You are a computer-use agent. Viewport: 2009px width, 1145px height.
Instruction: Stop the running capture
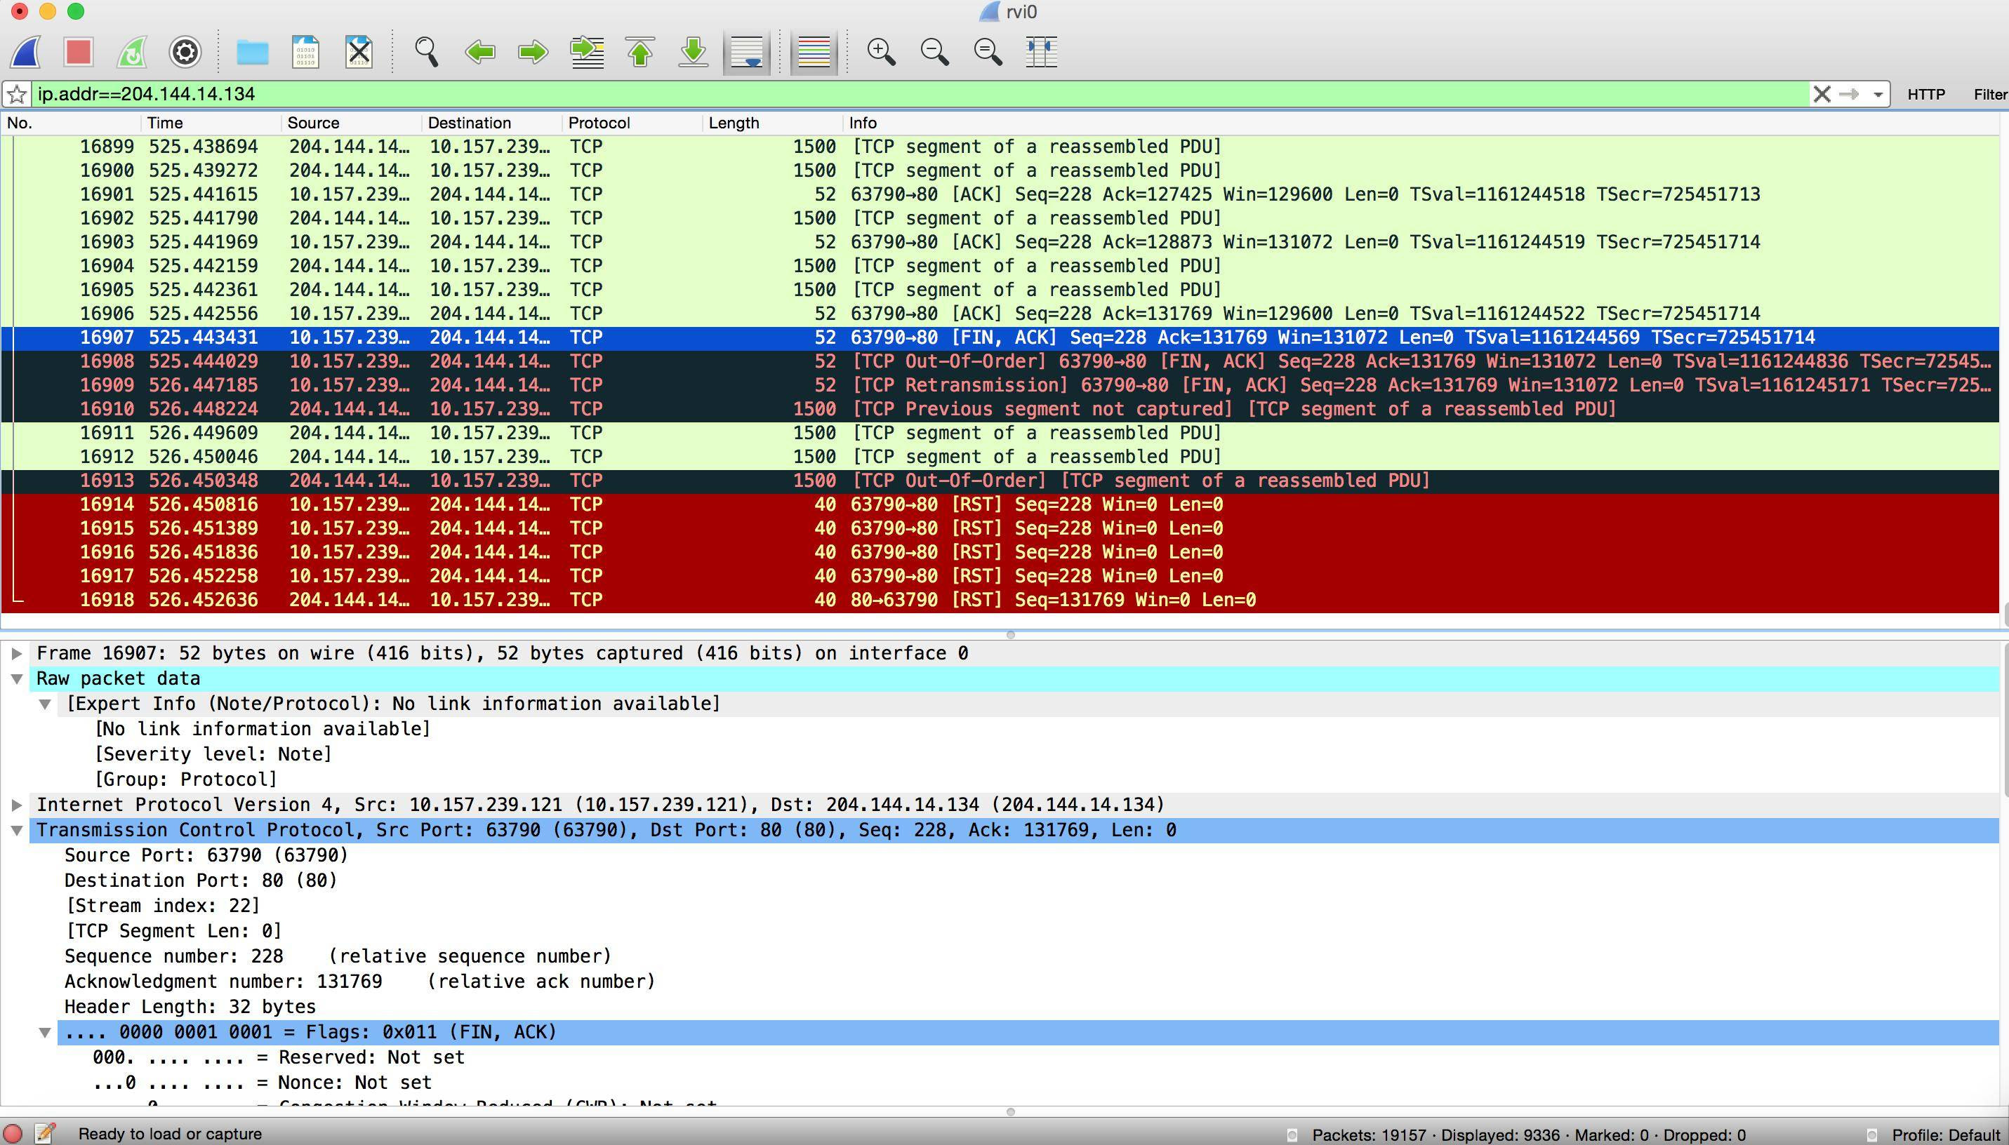point(79,53)
